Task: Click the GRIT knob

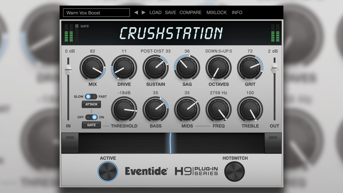Action: [250, 67]
